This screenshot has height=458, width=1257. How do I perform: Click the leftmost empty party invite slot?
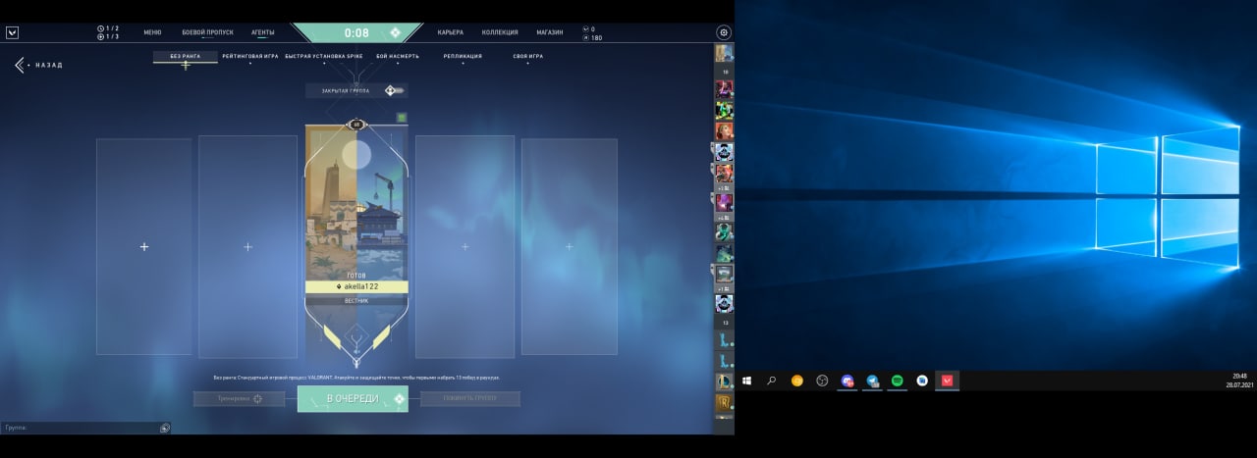click(x=144, y=247)
